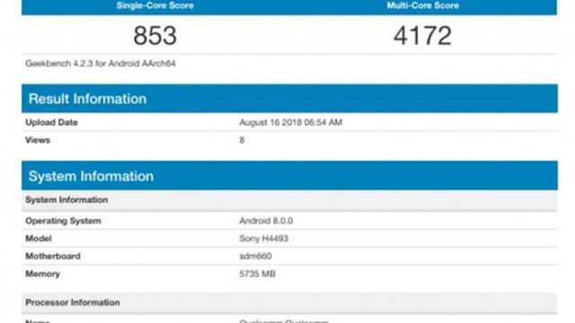This screenshot has width=575, height=323.
Task: Click the Single-Core Score heading
Action: tap(155, 5)
